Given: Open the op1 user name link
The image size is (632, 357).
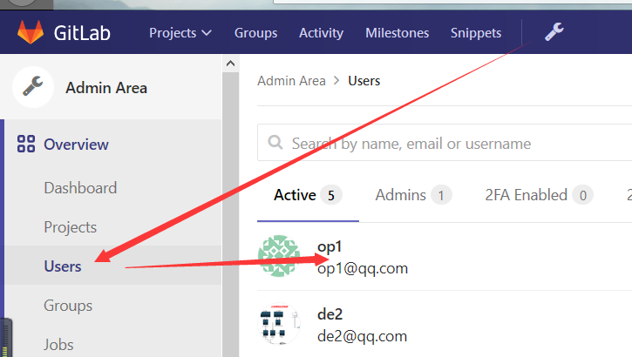Looking at the screenshot, I should click(330, 246).
